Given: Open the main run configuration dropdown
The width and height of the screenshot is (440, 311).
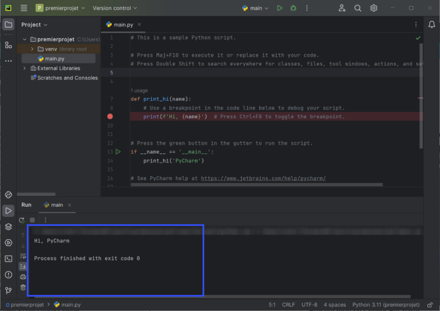Looking at the screenshot, I should tap(256, 8).
